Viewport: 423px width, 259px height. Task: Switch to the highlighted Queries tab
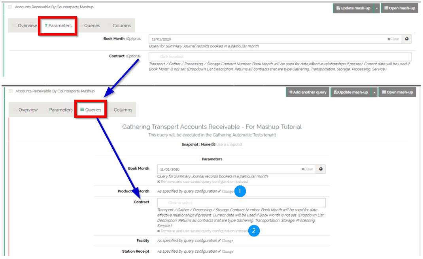[91, 110]
